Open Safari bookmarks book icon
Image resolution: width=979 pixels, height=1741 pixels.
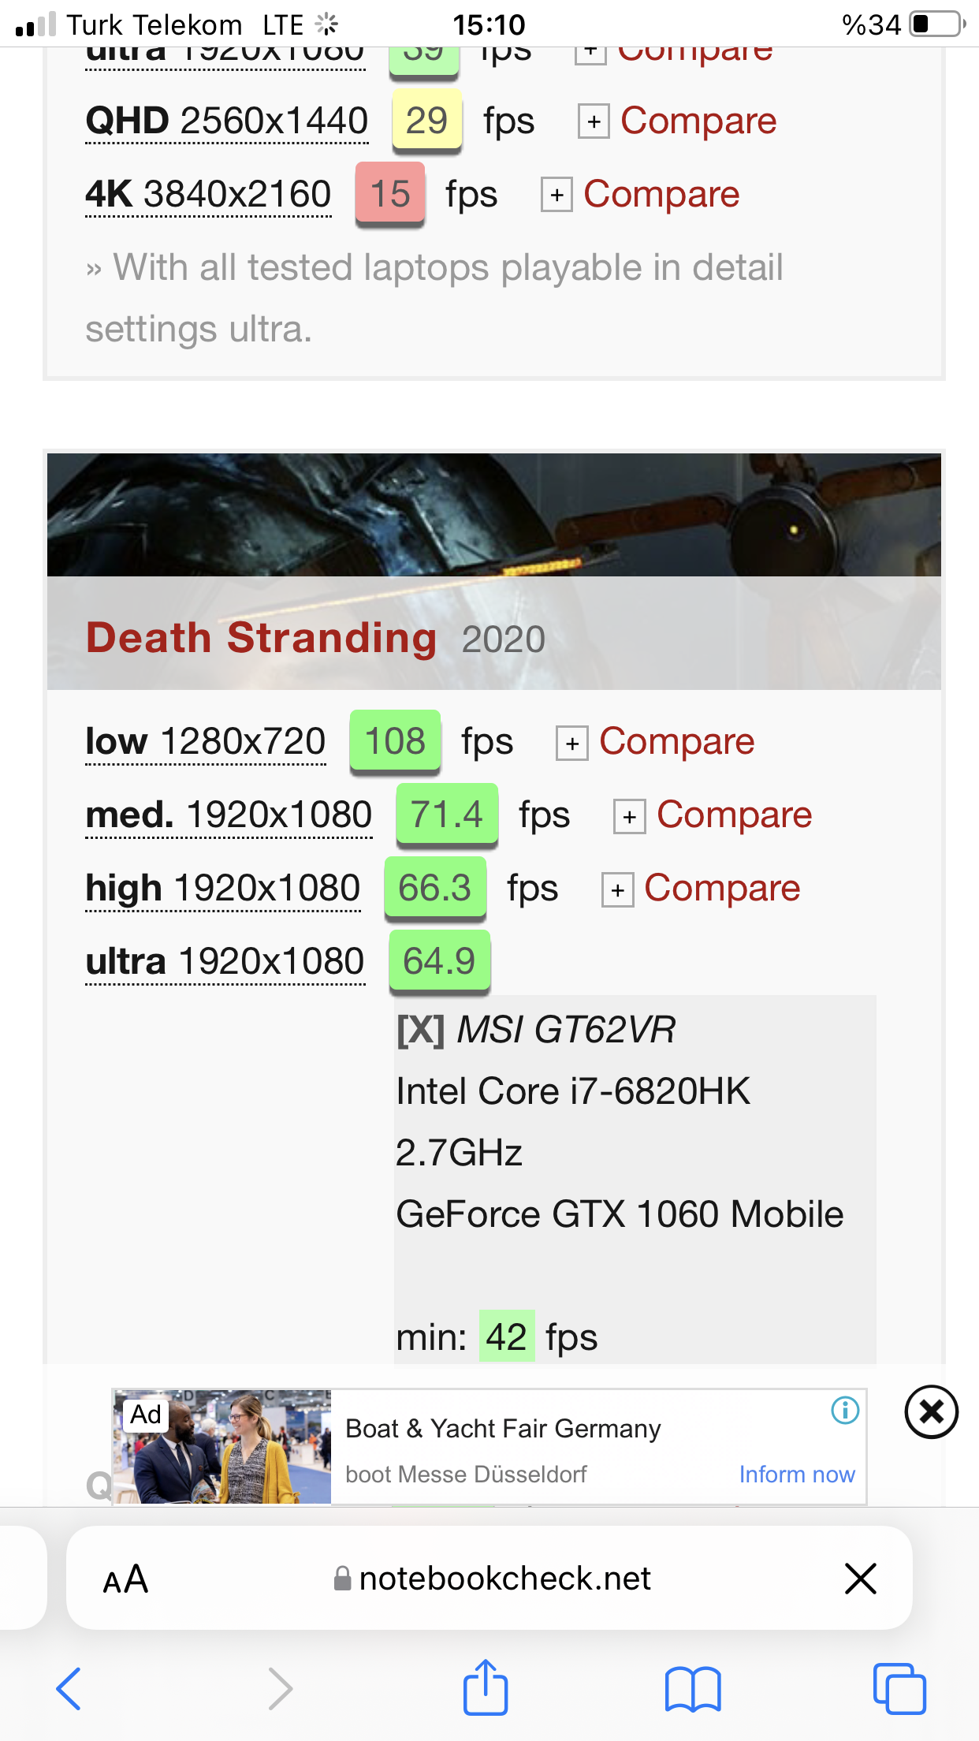(693, 1689)
